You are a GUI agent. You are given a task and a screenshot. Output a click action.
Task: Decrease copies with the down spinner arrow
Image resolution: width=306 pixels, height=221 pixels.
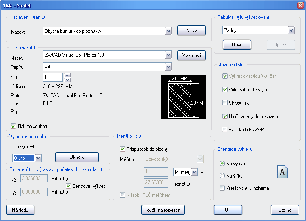(68, 80)
